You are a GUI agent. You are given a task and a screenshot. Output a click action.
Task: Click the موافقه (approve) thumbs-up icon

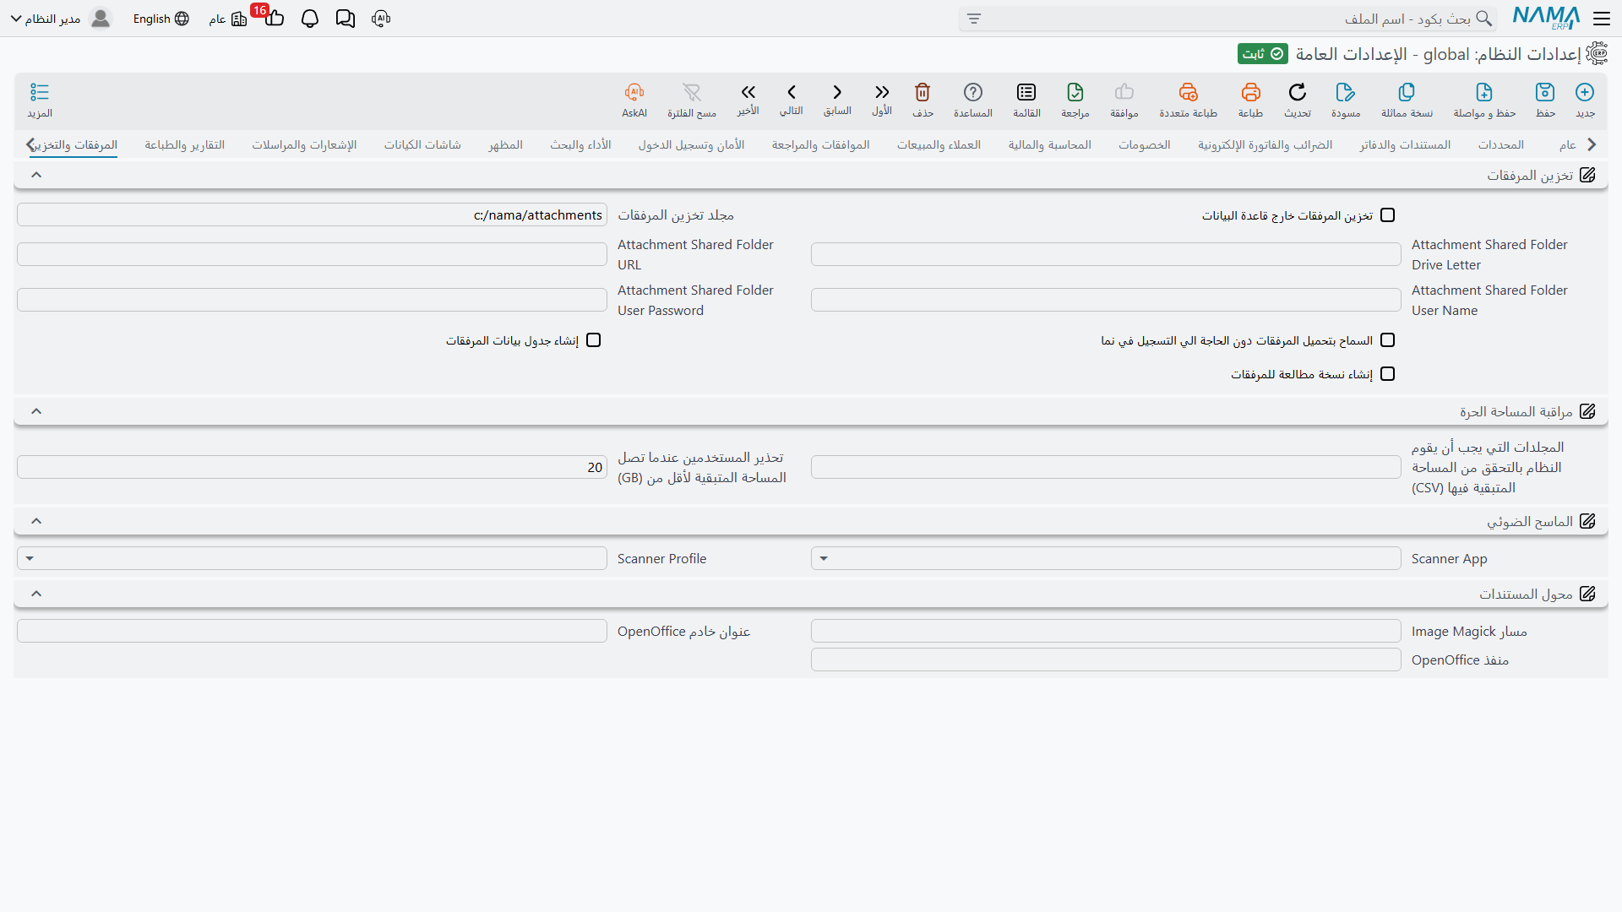(1124, 92)
